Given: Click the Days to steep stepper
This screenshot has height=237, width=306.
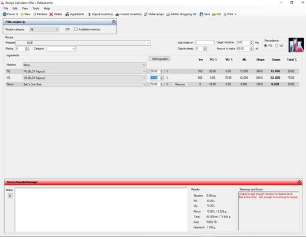Looking at the screenshot, I should 205,49.
